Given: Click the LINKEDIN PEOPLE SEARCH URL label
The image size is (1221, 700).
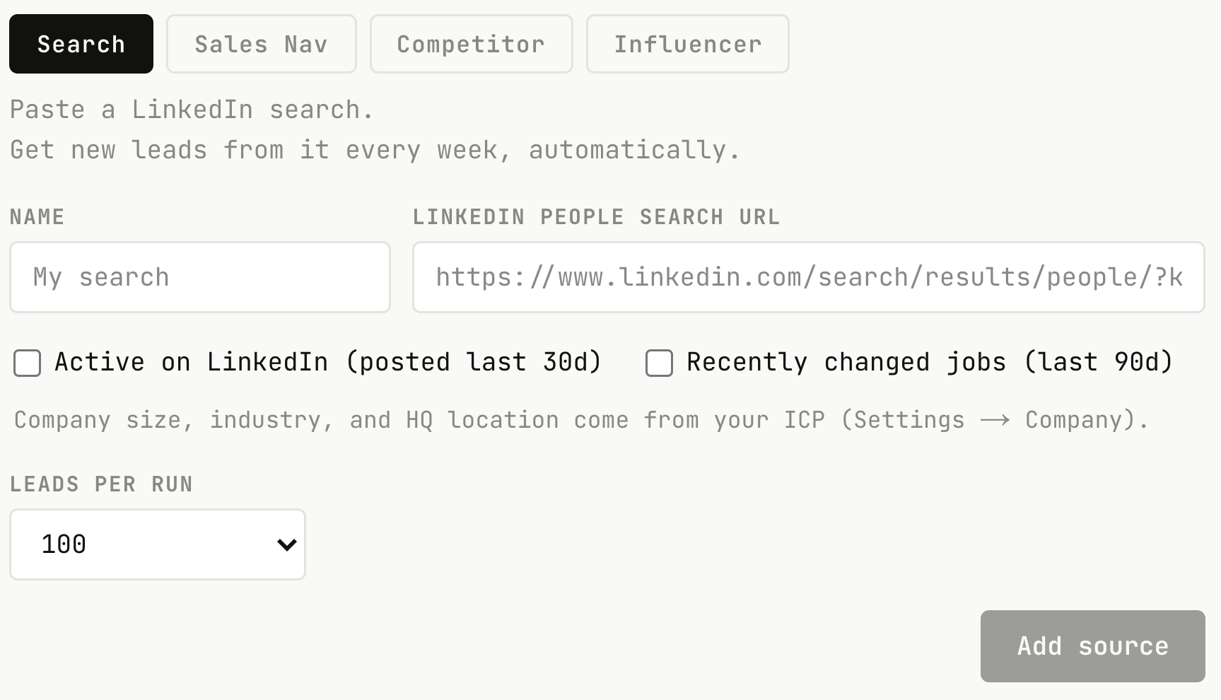Looking at the screenshot, I should pos(596,217).
